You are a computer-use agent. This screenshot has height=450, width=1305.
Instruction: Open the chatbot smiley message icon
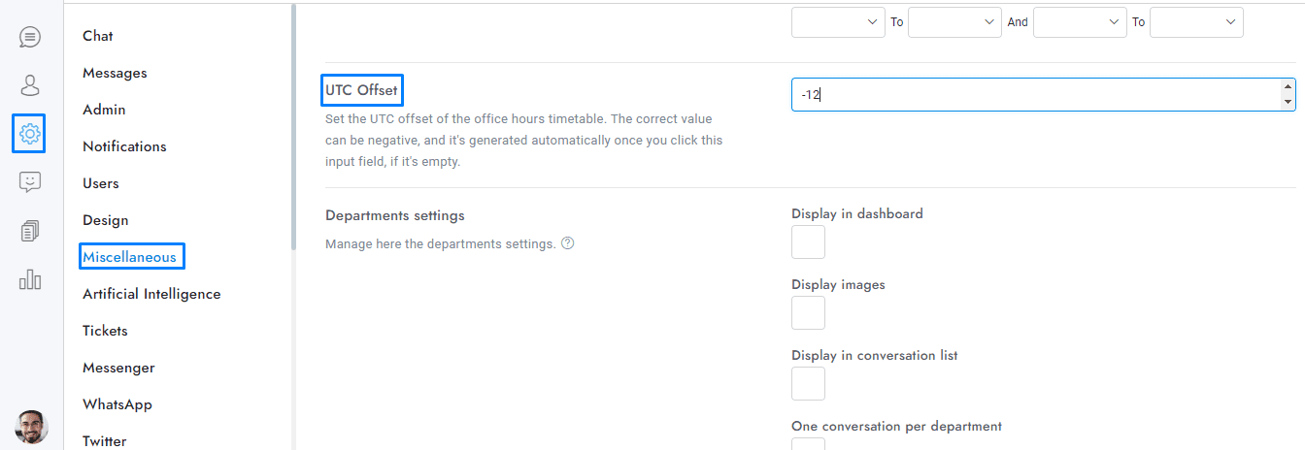(30, 181)
